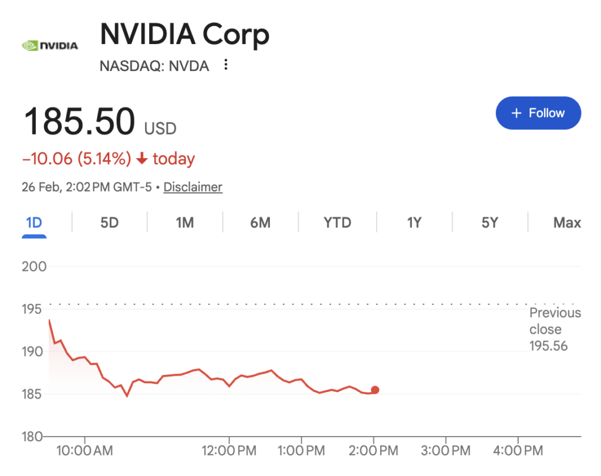Image resolution: width=601 pixels, height=476 pixels.
Task: Click the NASDAQ: NVDA ticker label
Action: [x=154, y=66]
